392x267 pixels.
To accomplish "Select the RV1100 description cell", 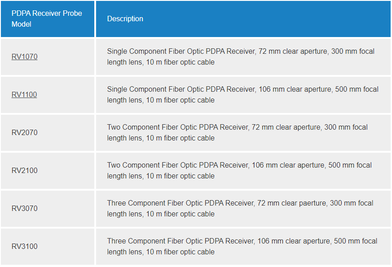I will pyautogui.click(x=242, y=95).
